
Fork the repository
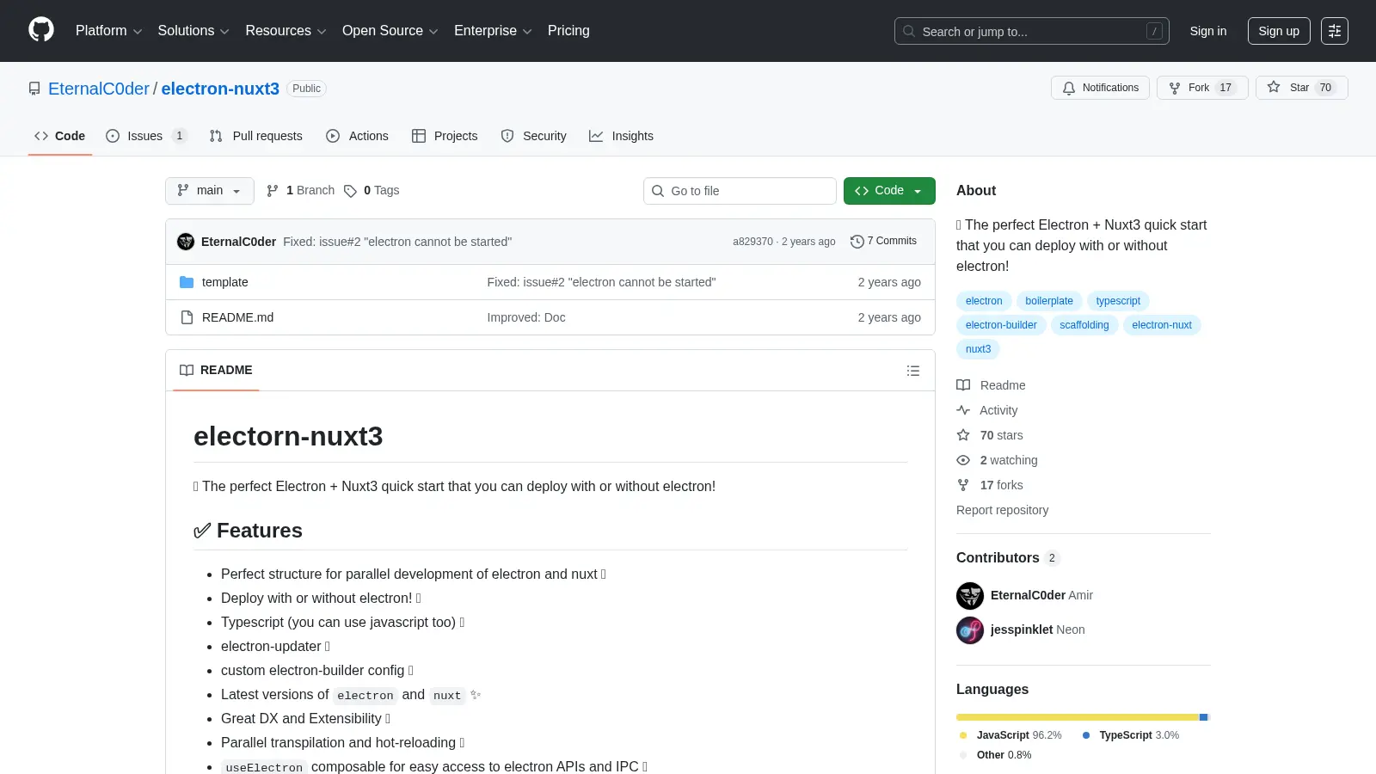pos(1202,88)
